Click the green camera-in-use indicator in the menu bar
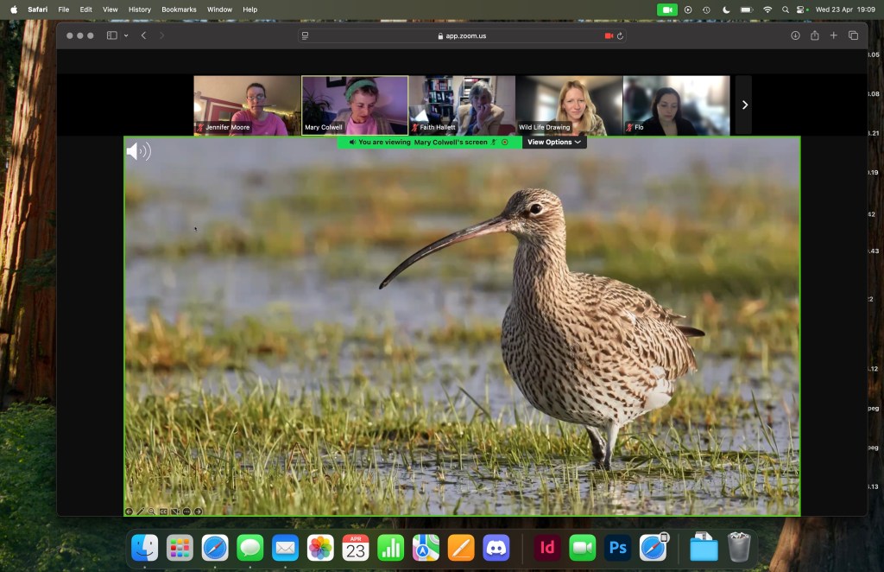The image size is (884, 572). [x=666, y=10]
